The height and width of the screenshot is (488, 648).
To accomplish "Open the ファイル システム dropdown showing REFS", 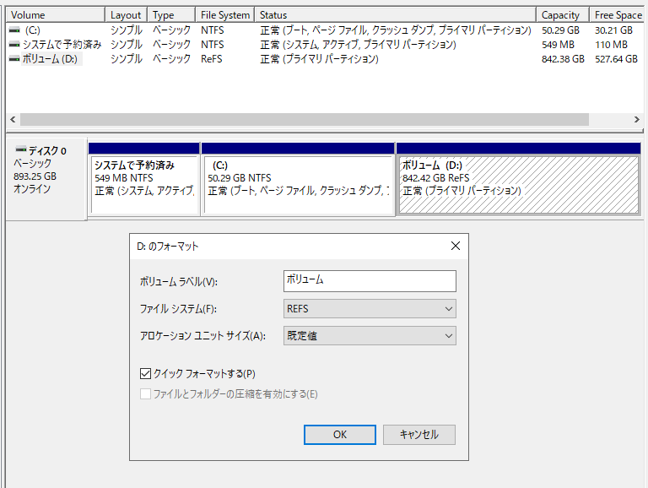I will (370, 309).
